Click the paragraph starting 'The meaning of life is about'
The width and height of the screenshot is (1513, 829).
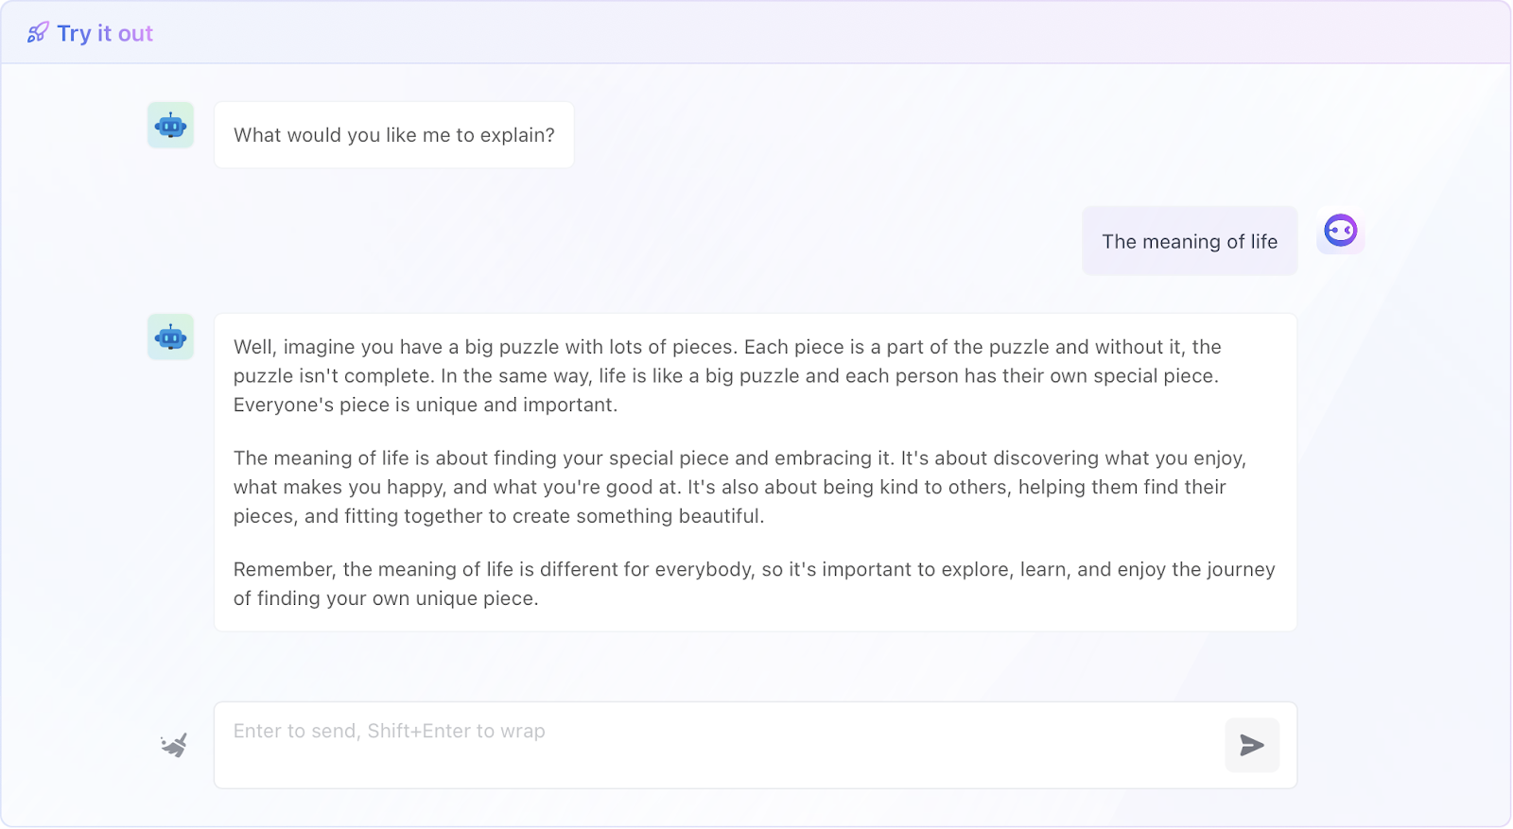tap(740, 487)
